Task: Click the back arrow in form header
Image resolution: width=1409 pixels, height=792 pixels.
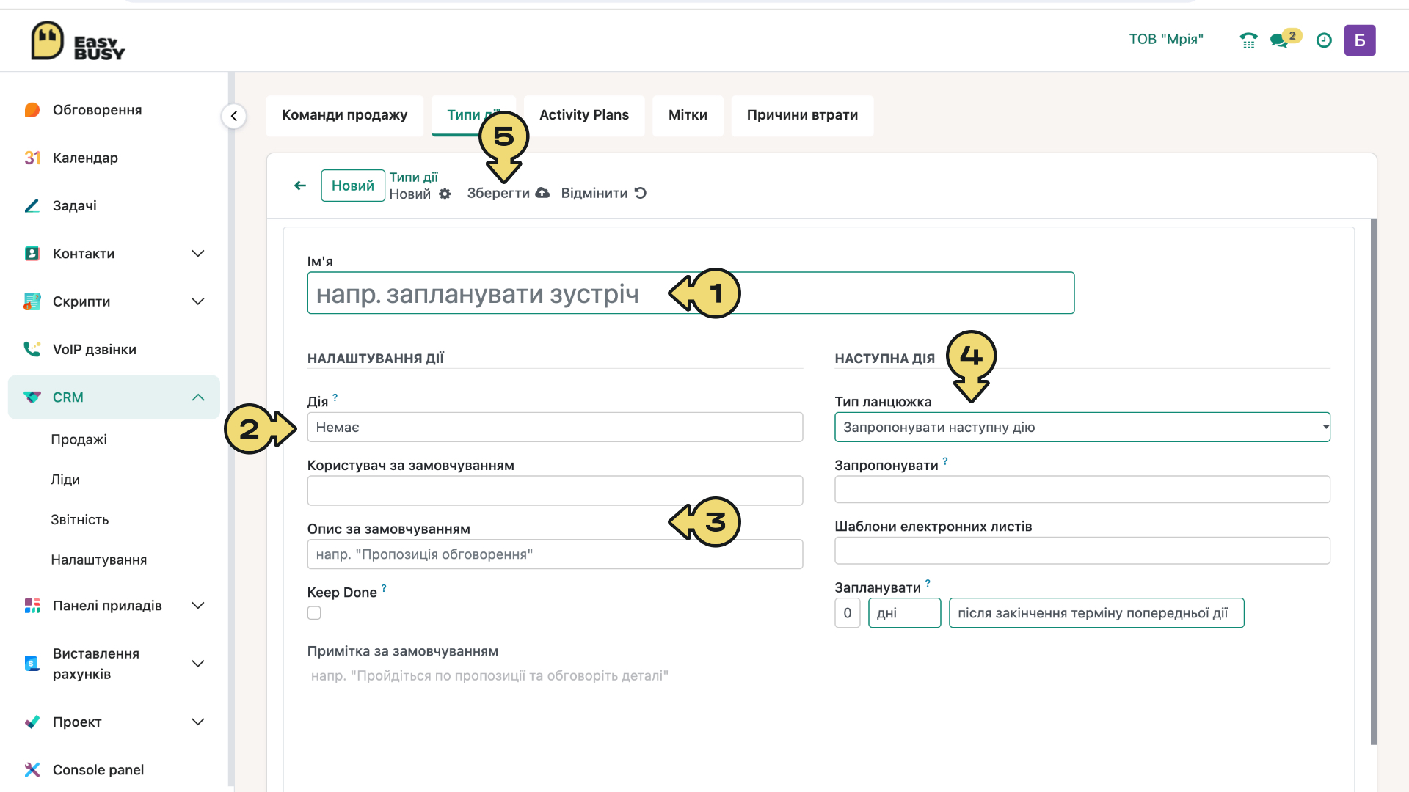Action: pos(300,186)
